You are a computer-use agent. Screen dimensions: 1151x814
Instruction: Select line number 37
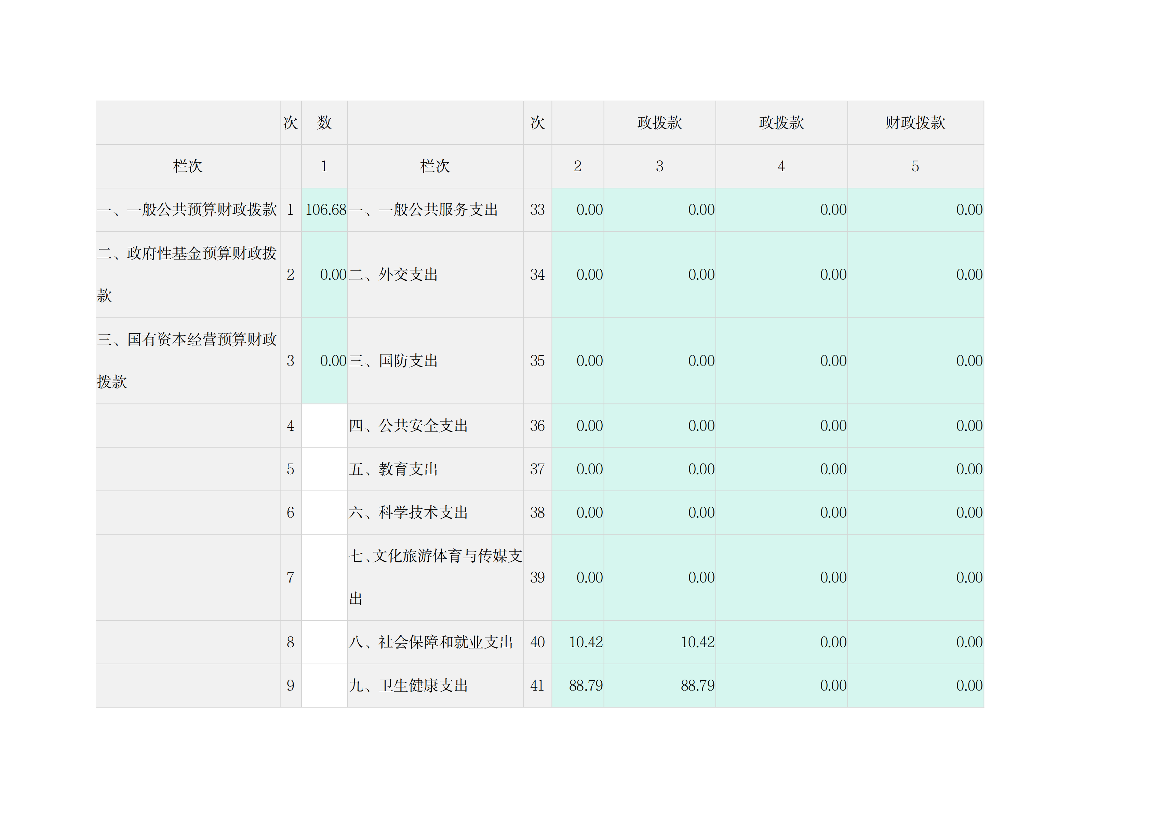[x=537, y=469]
